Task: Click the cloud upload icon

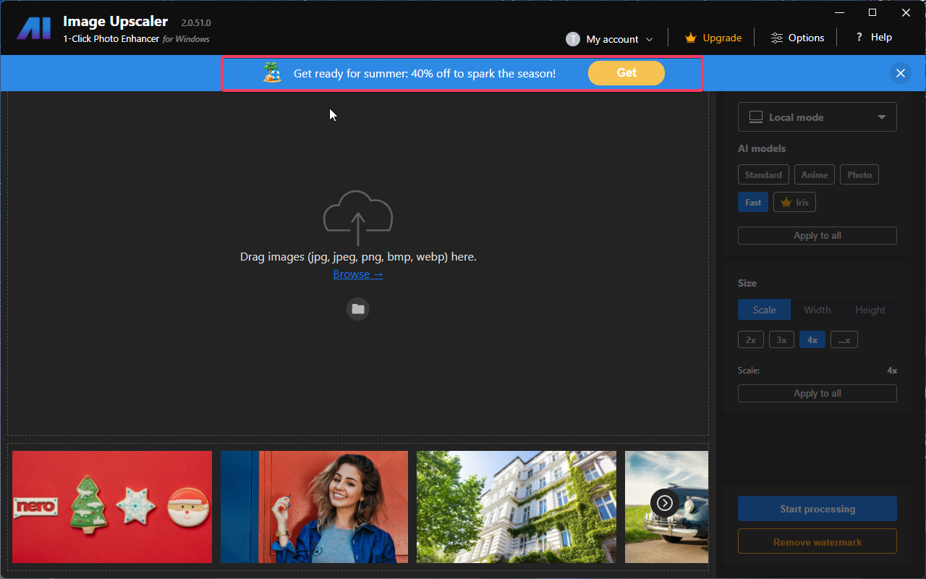Action: [358, 218]
